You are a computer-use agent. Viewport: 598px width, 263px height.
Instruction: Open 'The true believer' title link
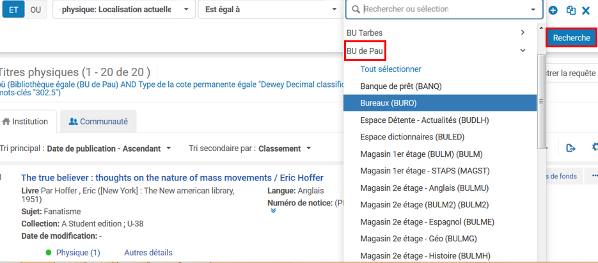coord(172,177)
